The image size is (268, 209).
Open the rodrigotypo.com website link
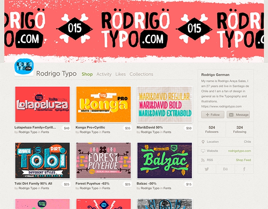240,151
